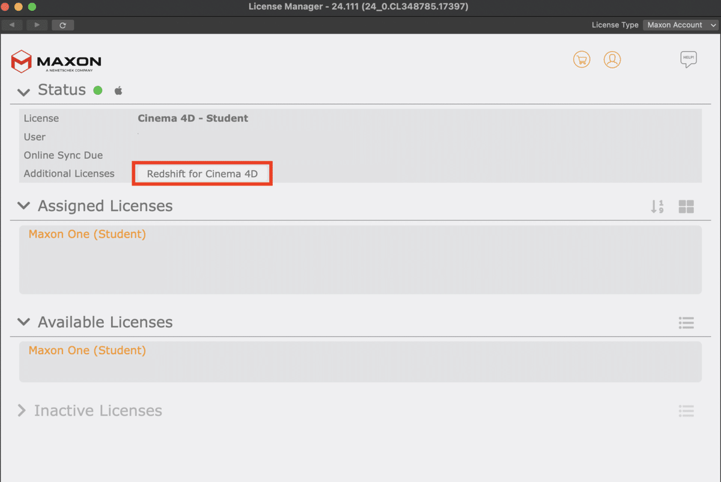Click Redshift for Cinema 4D button
Screen dimensions: 721x482
[202, 173]
